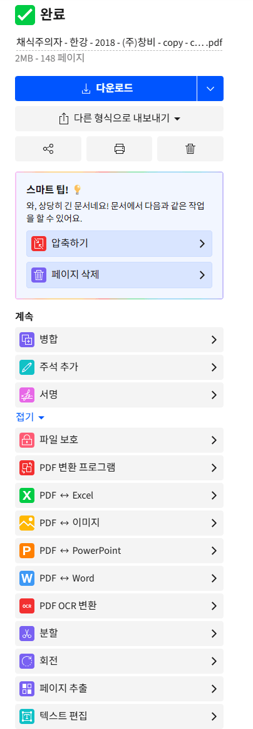Click the printer icon button

(119, 149)
